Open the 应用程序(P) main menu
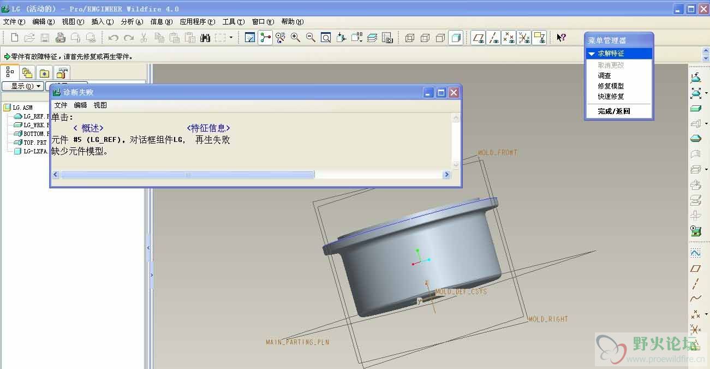The height and width of the screenshot is (369, 710). click(198, 22)
